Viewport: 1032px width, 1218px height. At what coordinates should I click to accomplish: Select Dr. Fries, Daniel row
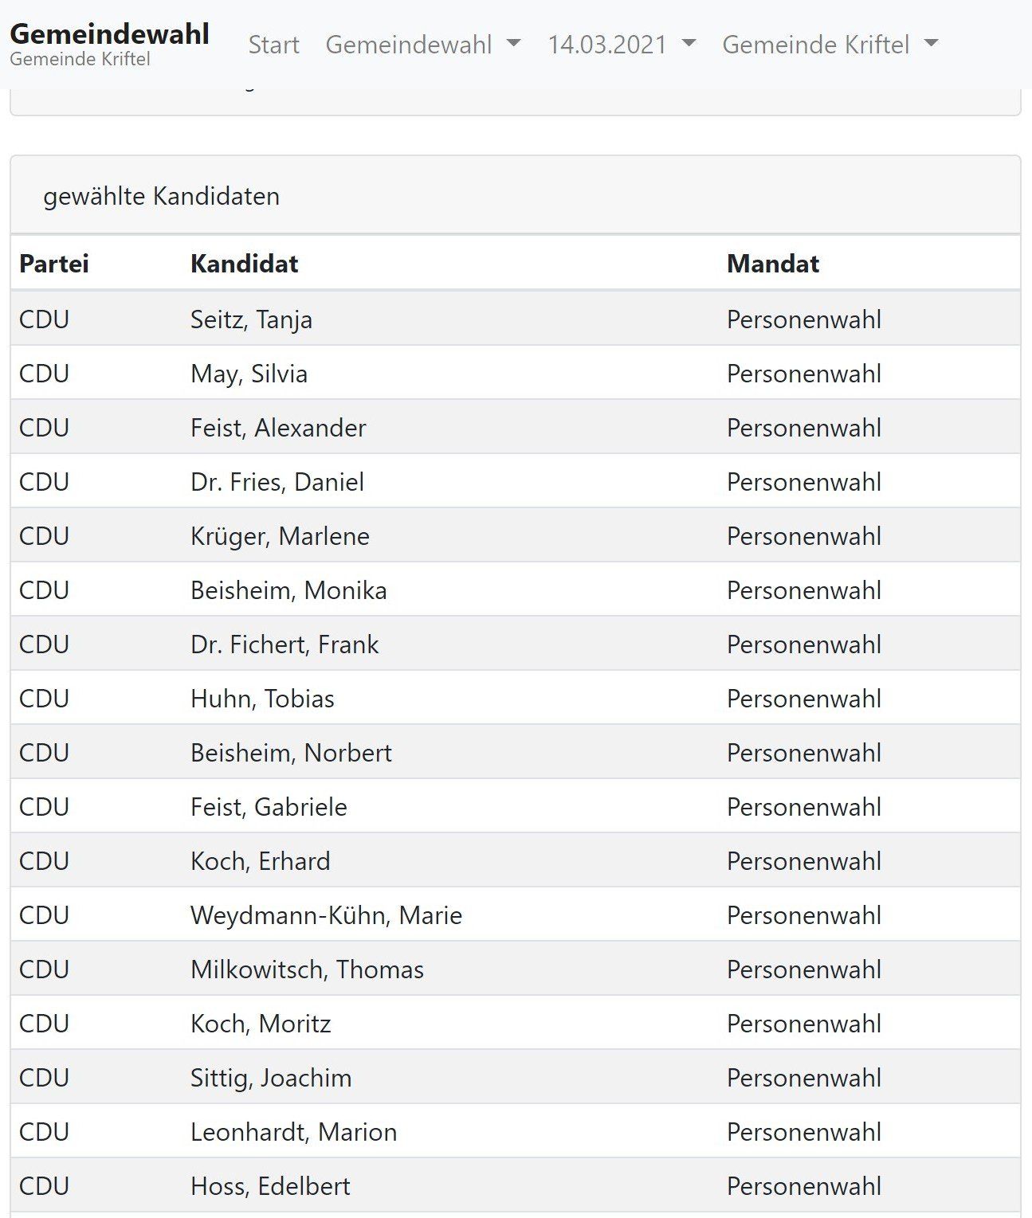pos(277,482)
